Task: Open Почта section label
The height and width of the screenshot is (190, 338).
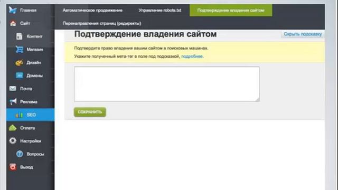Action: click(x=26, y=89)
